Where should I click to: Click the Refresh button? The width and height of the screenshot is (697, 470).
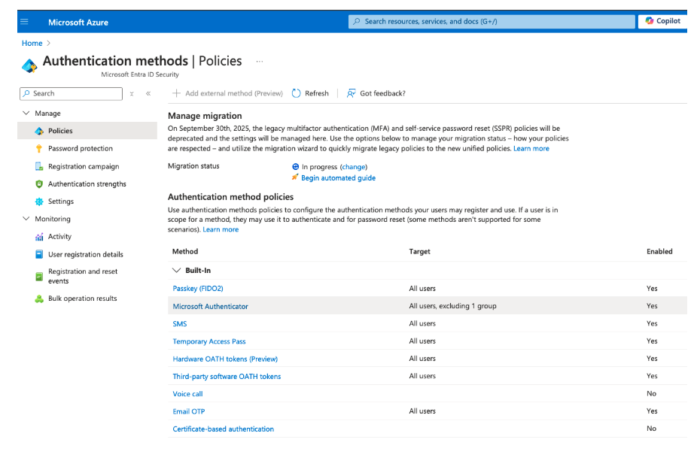click(310, 93)
